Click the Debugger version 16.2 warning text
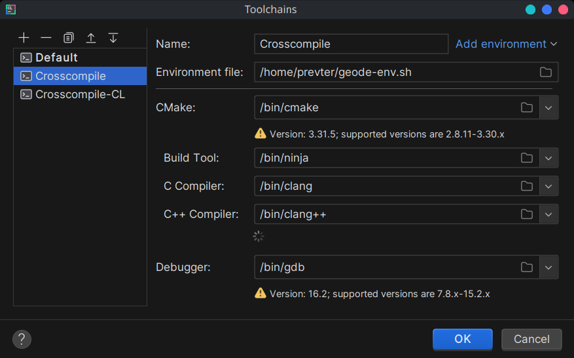 (x=380, y=294)
